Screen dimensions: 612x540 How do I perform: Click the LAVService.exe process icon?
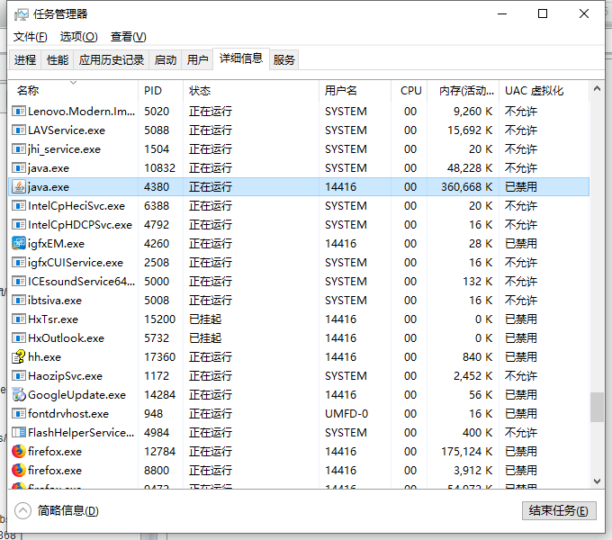(x=19, y=130)
